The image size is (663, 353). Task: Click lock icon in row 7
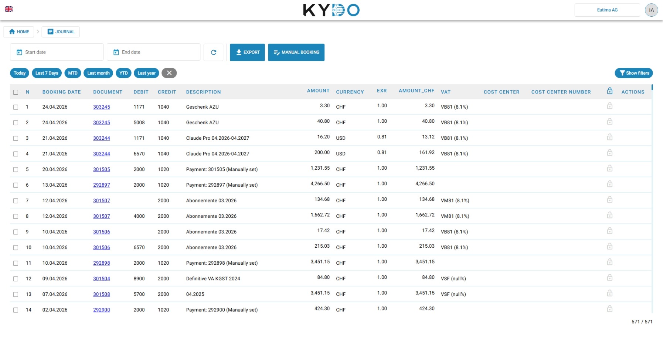pyautogui.click(x=610, y=200)
